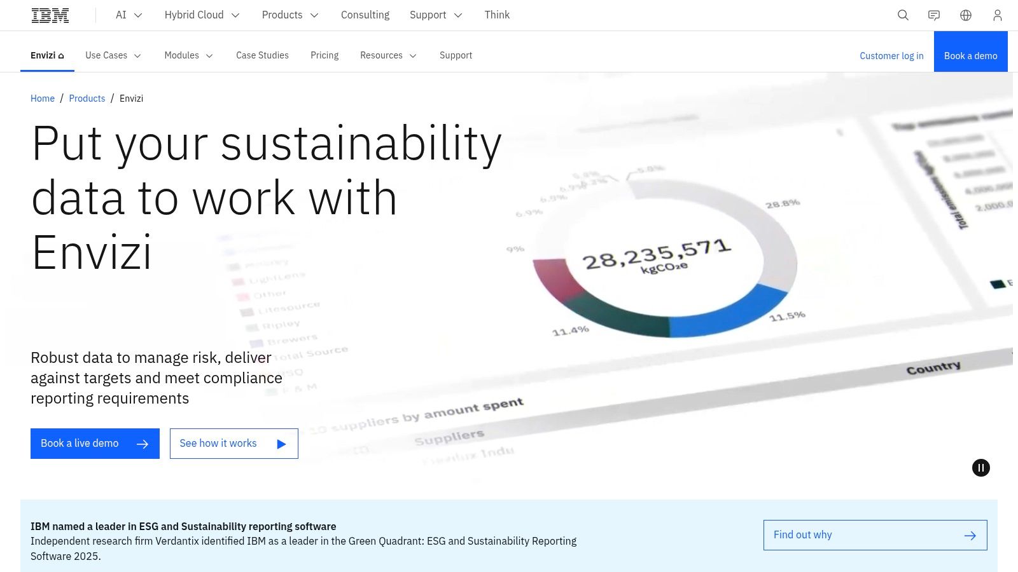Expand the Modules submenu
The width and height of the screenshot is (1018, 572).
tap(188, 55)
